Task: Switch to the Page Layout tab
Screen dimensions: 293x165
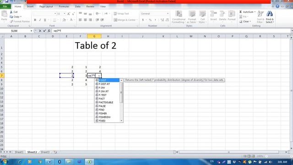Action: coord(46,6)
